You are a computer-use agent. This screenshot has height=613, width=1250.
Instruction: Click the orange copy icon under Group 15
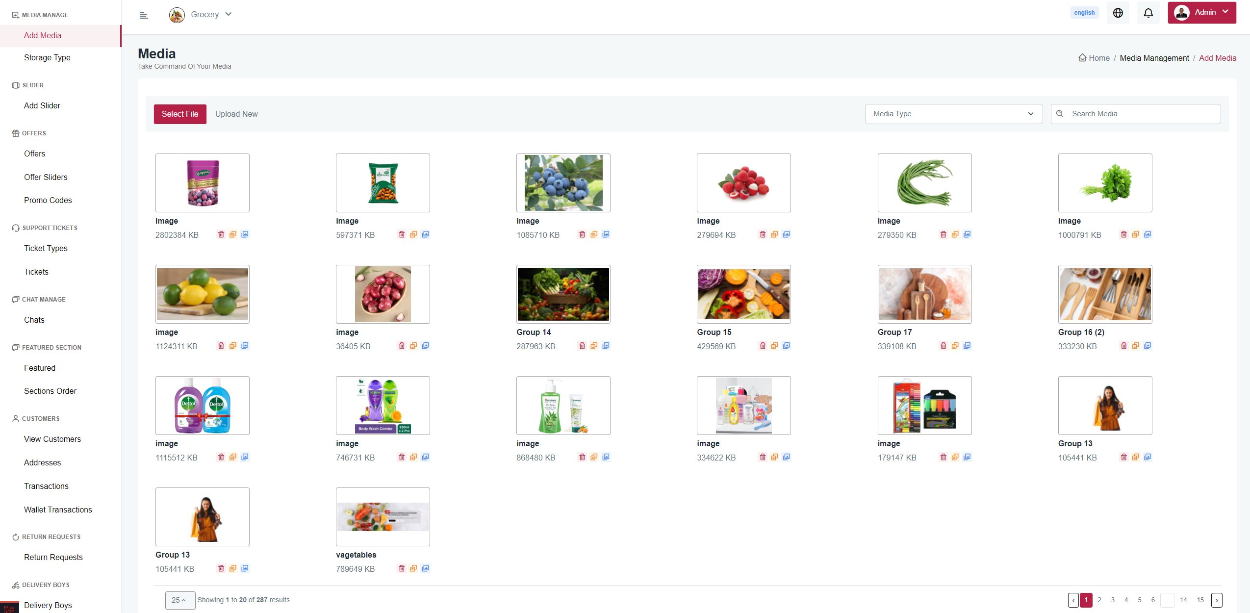click(774, 346)
